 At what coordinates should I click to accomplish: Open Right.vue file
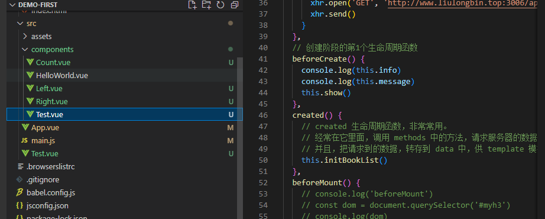coord(52,102)
